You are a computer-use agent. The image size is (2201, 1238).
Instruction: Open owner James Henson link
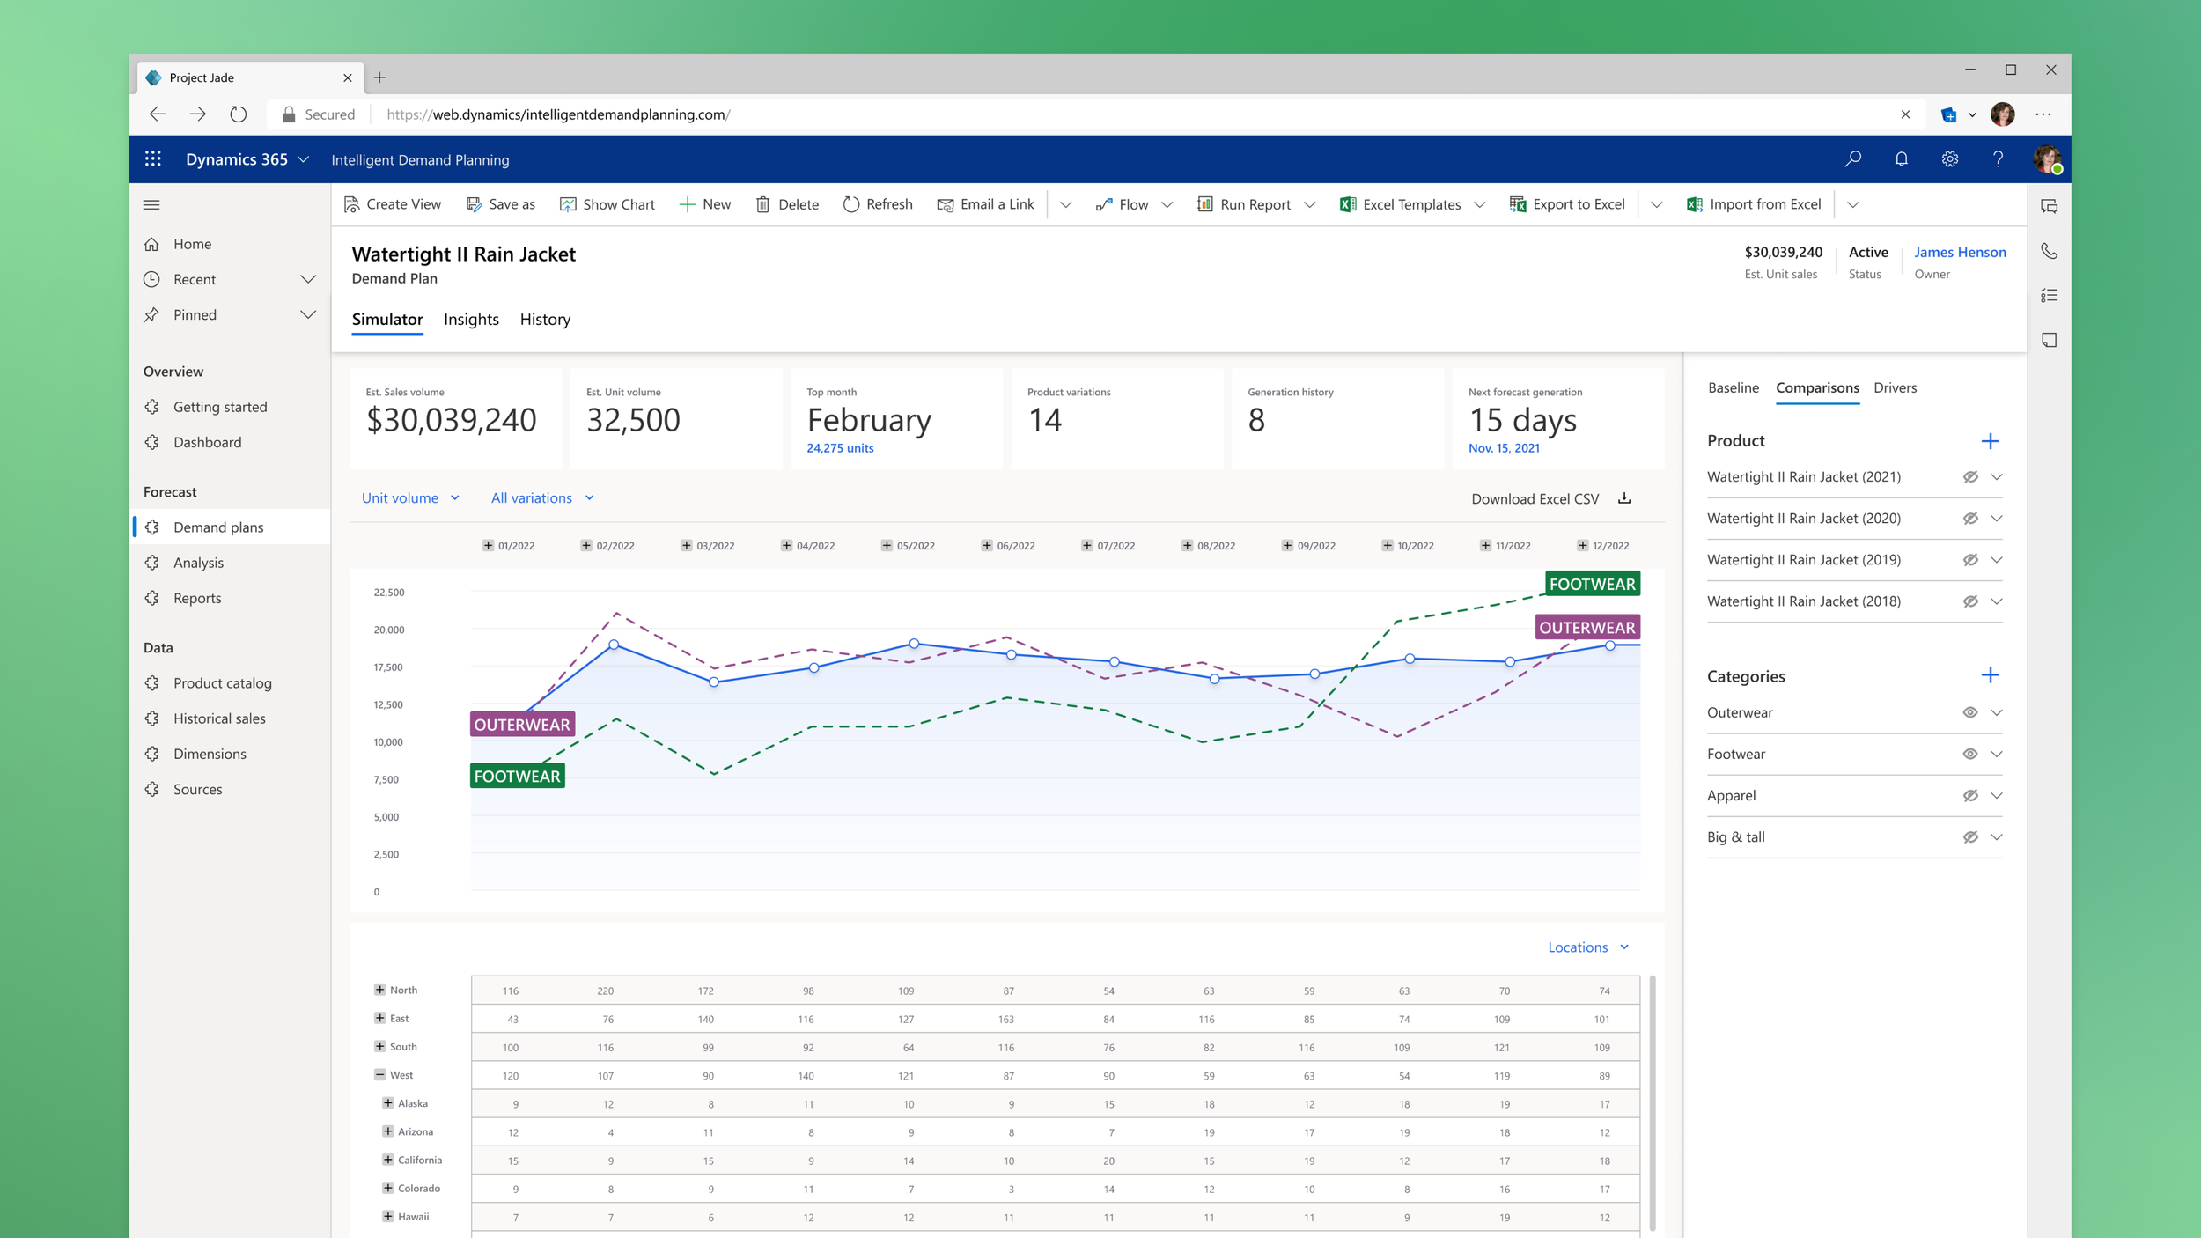[1960, 252]
